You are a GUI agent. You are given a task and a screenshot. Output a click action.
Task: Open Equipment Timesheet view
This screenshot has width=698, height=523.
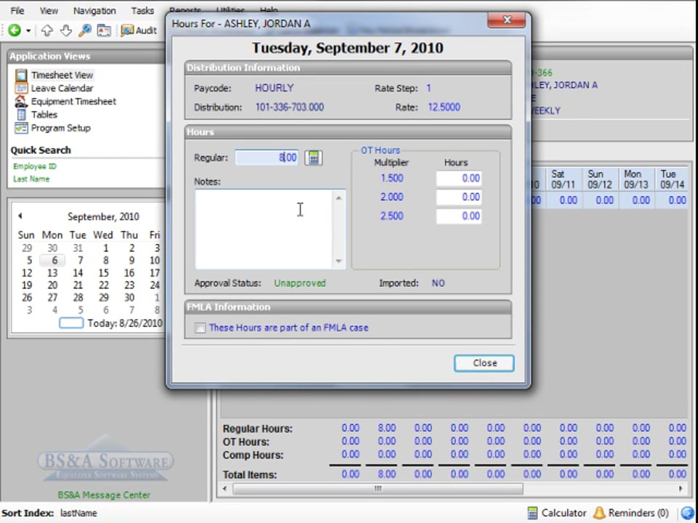click(x=73, y=102)
